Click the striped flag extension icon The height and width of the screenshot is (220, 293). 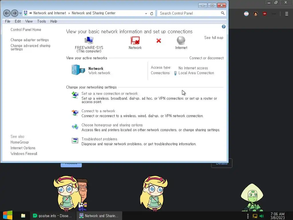(x=246, y=14)
